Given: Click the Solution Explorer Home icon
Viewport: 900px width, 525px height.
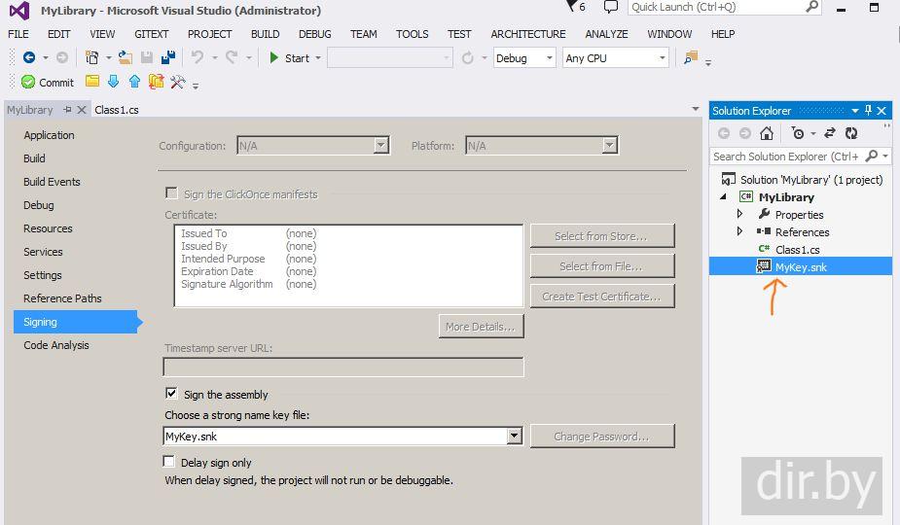Looking at the screenshot, I should point(767,133).
